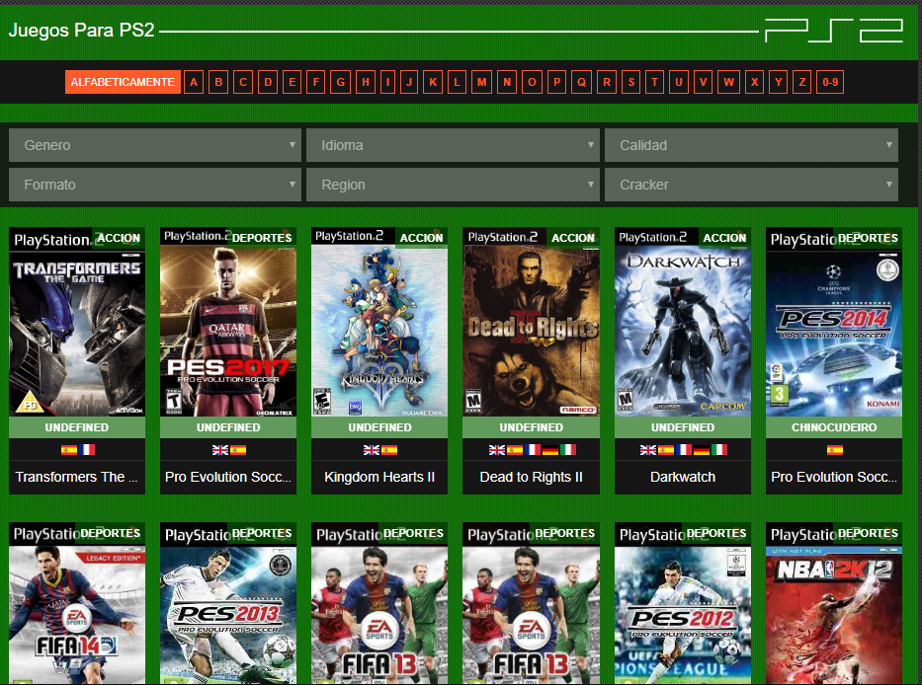
Task: Open the 'Dead to Rights II' title link
Action: pyautogui.click(x=531, y=477)
